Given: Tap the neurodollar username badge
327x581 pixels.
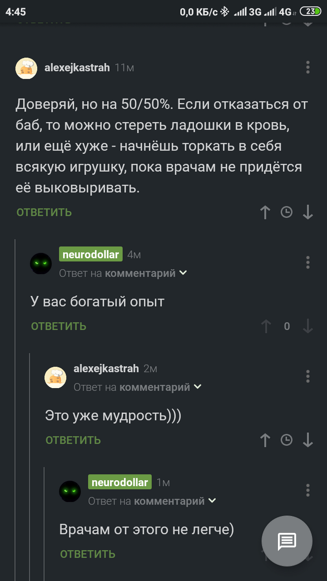Looking at the screenshot, I should click(91, 254).
